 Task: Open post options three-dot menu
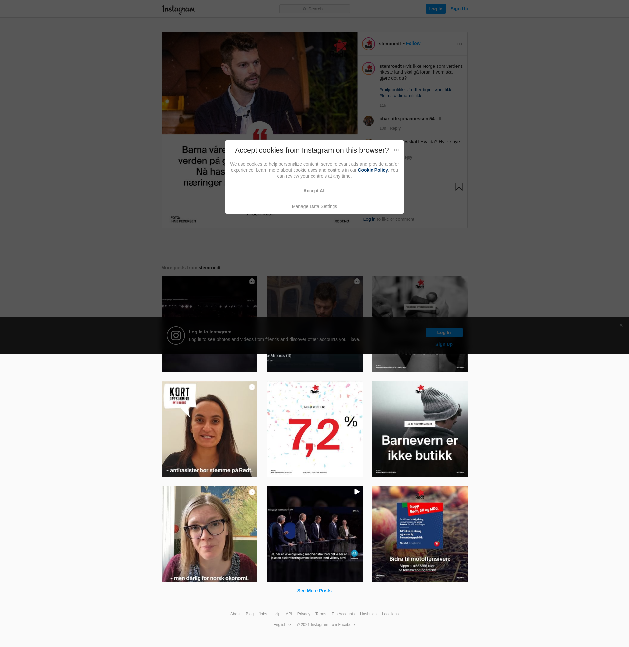[459, 44]
